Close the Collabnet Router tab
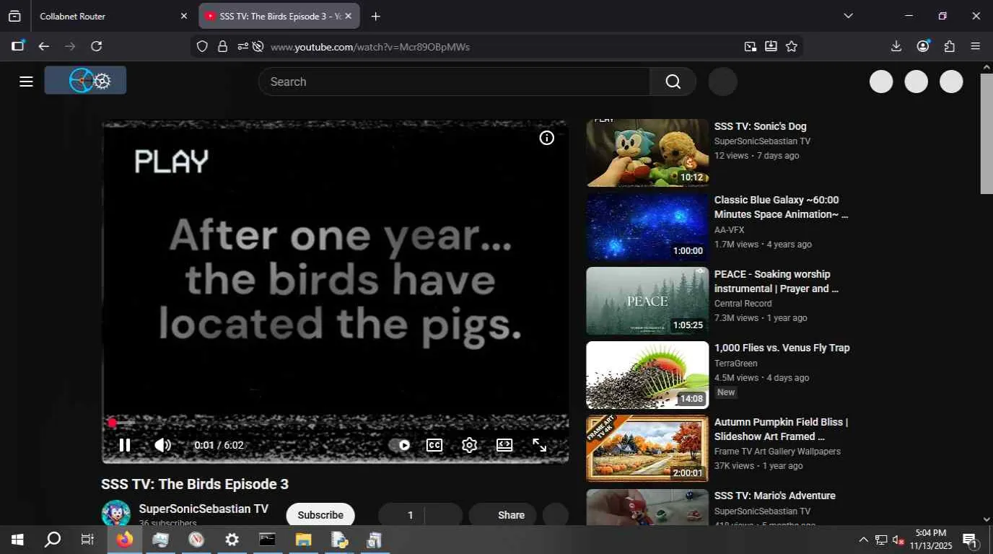This screenshot has width=993, height=554. [183, 16]
